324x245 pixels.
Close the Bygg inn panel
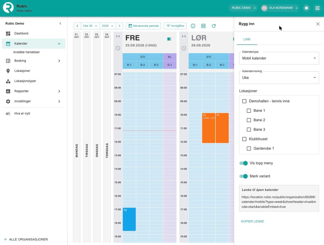point(318,24)
